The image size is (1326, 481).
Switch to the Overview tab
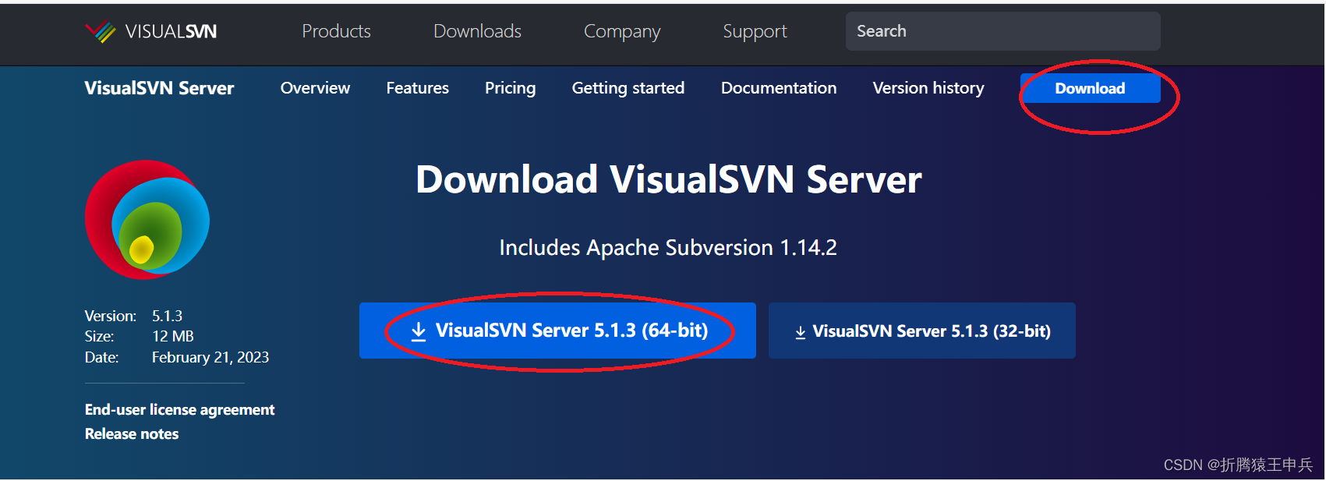coord(315,88)
